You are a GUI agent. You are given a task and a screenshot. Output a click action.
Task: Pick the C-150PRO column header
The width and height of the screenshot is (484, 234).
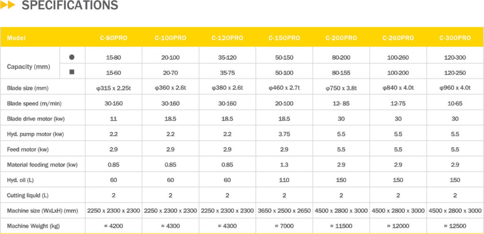[284, 38]
